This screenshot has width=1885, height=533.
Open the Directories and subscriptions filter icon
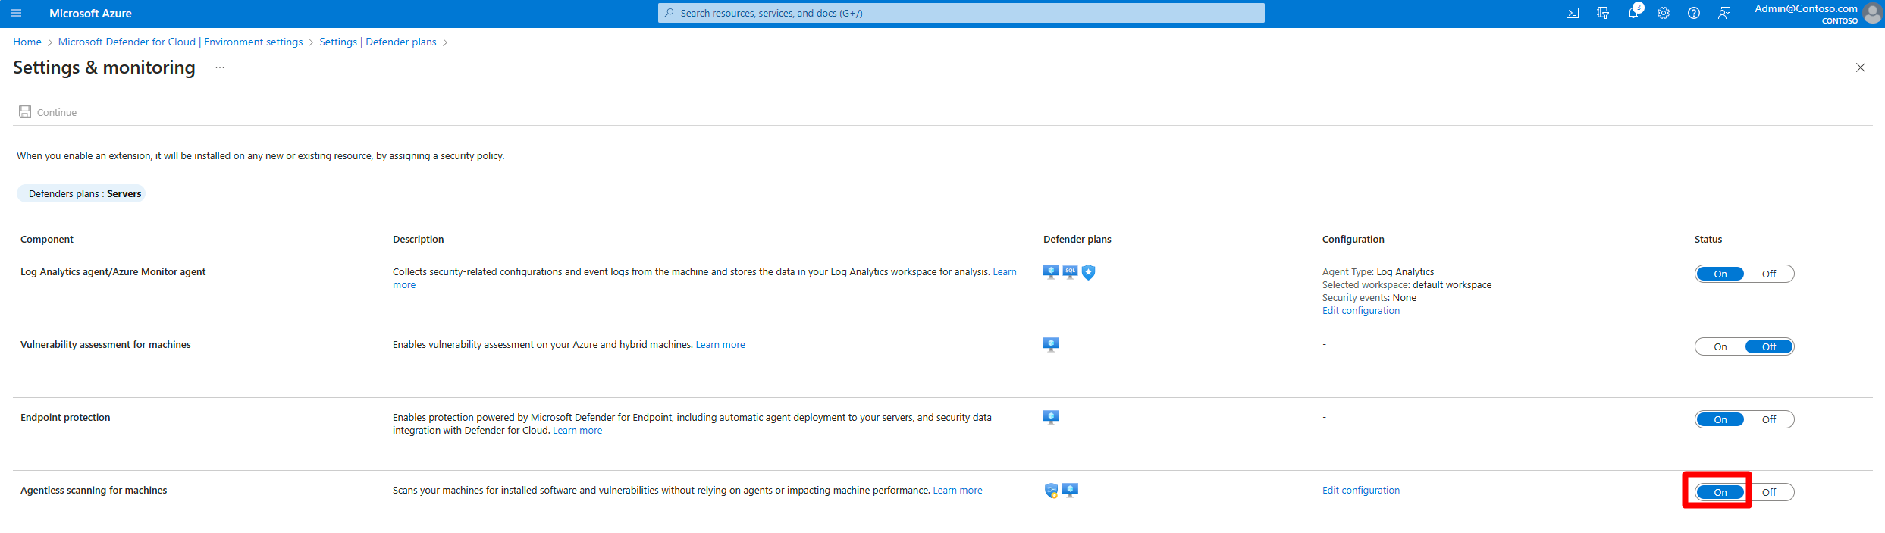[1603, 13]
